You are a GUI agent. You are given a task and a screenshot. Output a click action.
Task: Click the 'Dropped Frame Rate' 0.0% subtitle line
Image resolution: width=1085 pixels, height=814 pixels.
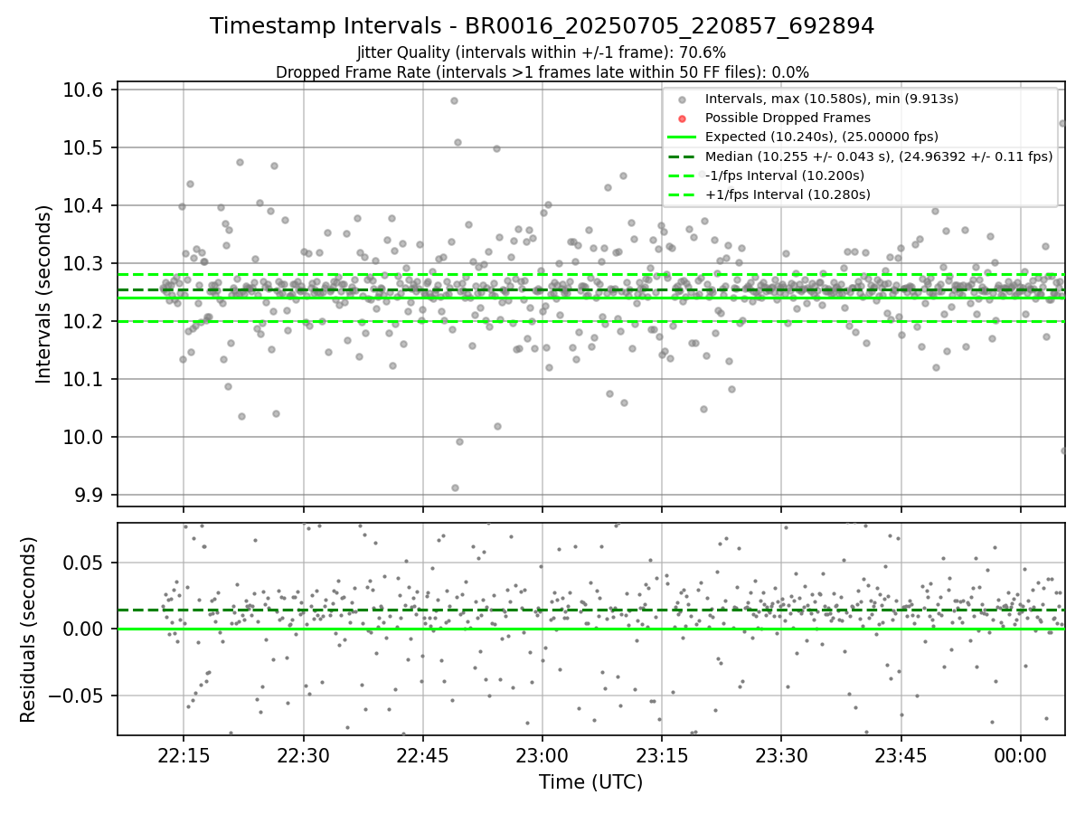pos(542,72)
